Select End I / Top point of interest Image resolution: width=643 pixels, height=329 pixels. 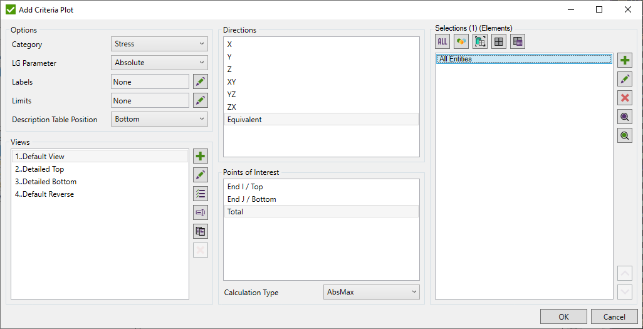[x=245, y=187]
